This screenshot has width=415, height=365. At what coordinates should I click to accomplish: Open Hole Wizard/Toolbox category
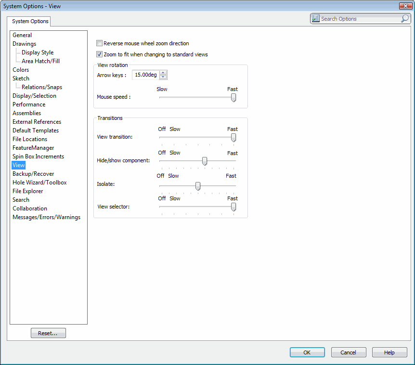(x=39, y=182)
